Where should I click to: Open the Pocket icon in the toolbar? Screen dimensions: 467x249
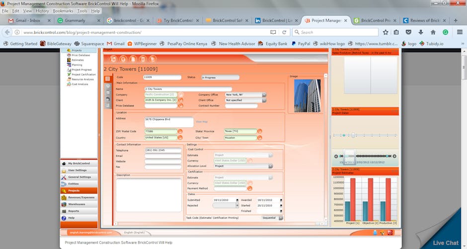(x=408, y=32)
